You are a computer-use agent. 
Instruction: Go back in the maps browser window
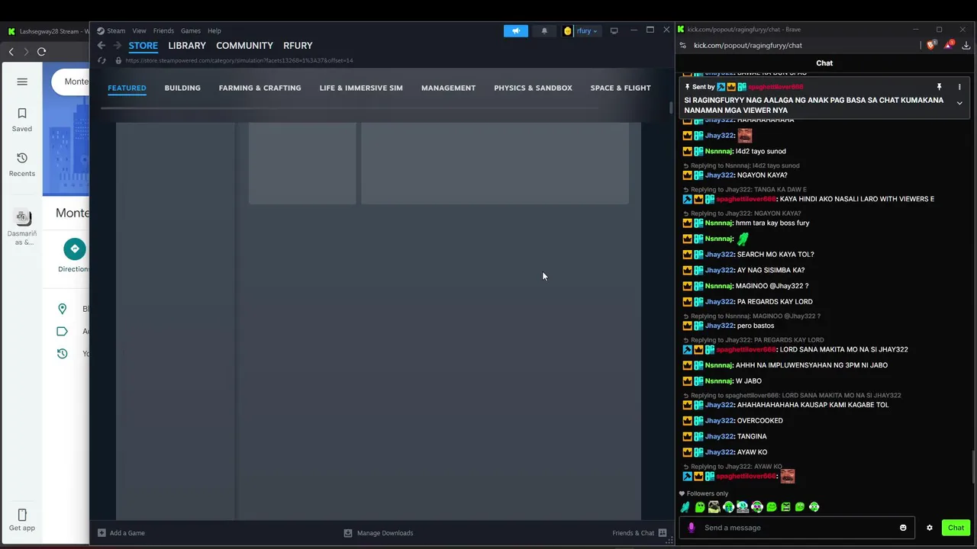11,51
